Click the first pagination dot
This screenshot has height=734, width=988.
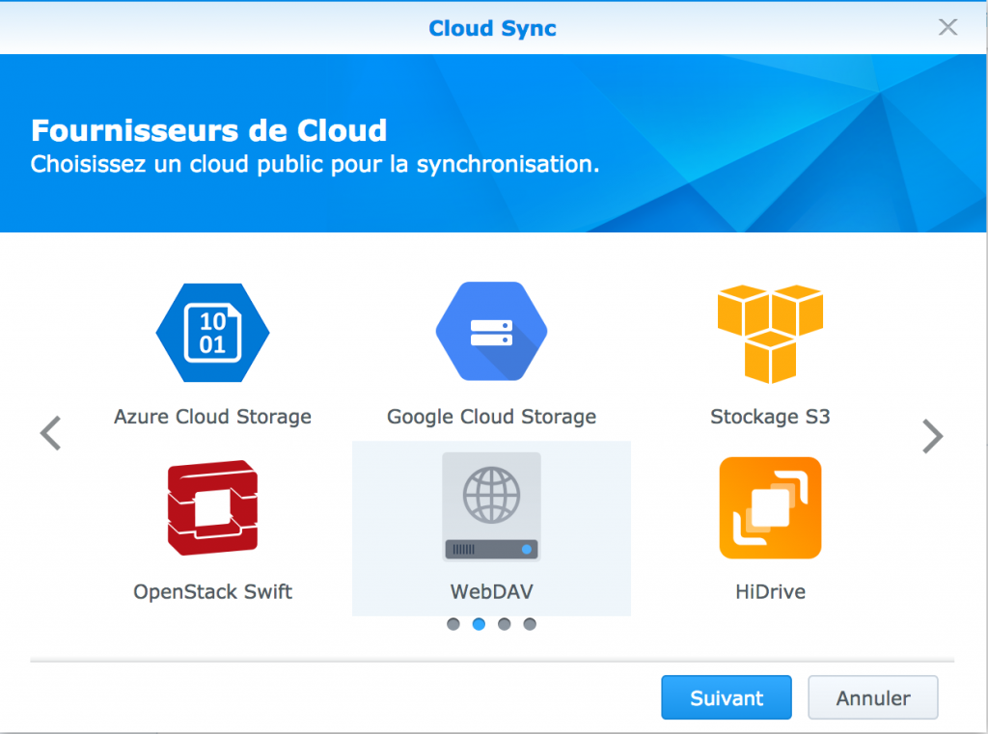tap(453, 624)
